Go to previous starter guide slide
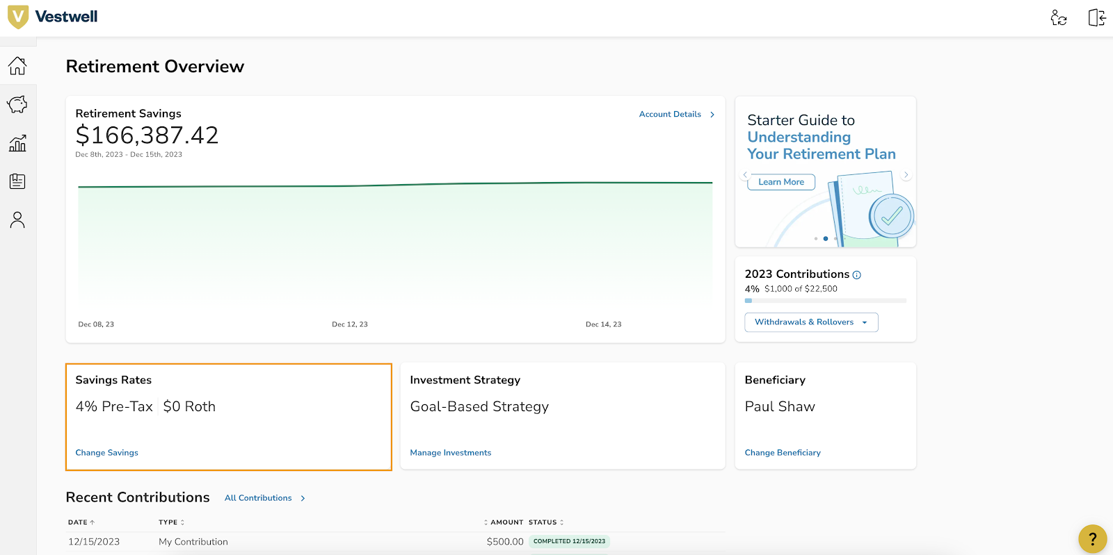This screenshot has height=555, width=1113. pos(745,175)
